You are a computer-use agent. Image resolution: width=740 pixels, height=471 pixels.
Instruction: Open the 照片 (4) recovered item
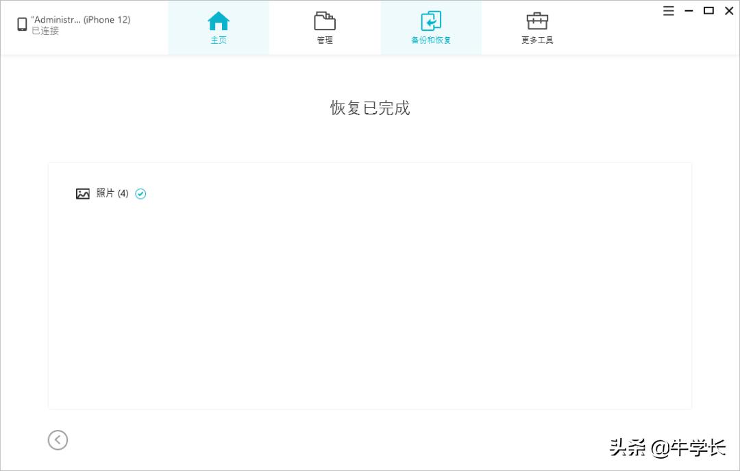point(112,193)
